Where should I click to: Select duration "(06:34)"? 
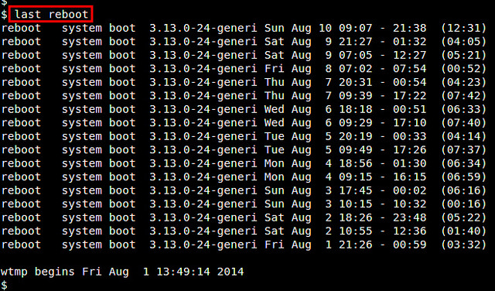click(463, 163)
